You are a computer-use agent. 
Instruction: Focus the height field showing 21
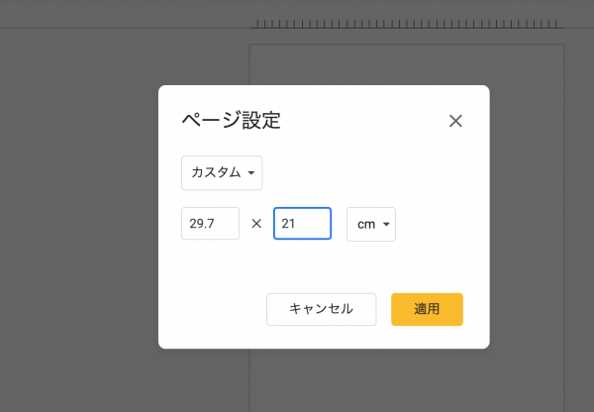coord(302,224)
